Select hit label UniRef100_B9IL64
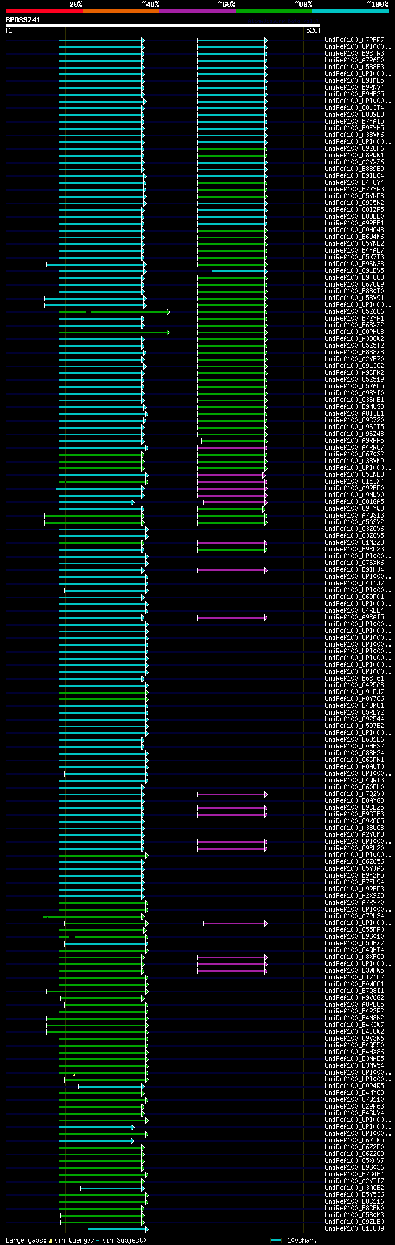 (354, 176)
